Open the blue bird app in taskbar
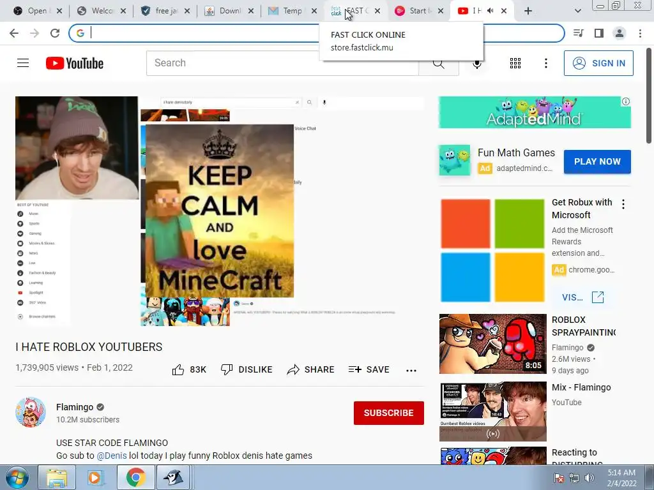The height and width of the screenshot is (490, 654). (173, 477)
